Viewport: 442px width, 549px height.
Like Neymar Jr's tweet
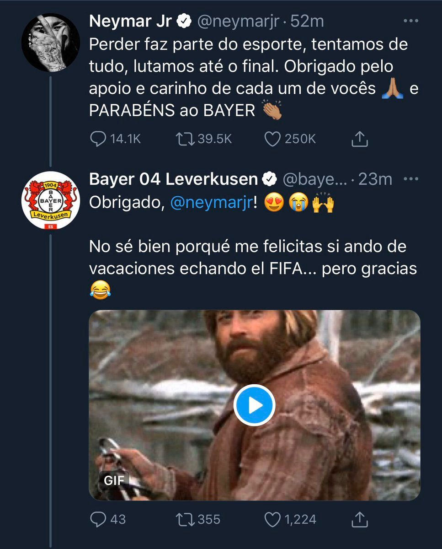coord(272,139)
